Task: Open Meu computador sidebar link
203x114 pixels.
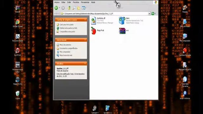Action: 65,52
